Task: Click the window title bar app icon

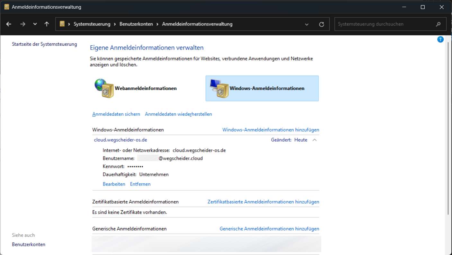Action: [6, 7]
